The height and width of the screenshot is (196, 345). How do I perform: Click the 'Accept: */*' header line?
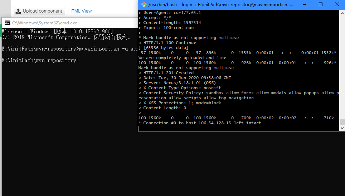[x=155, y=18]
